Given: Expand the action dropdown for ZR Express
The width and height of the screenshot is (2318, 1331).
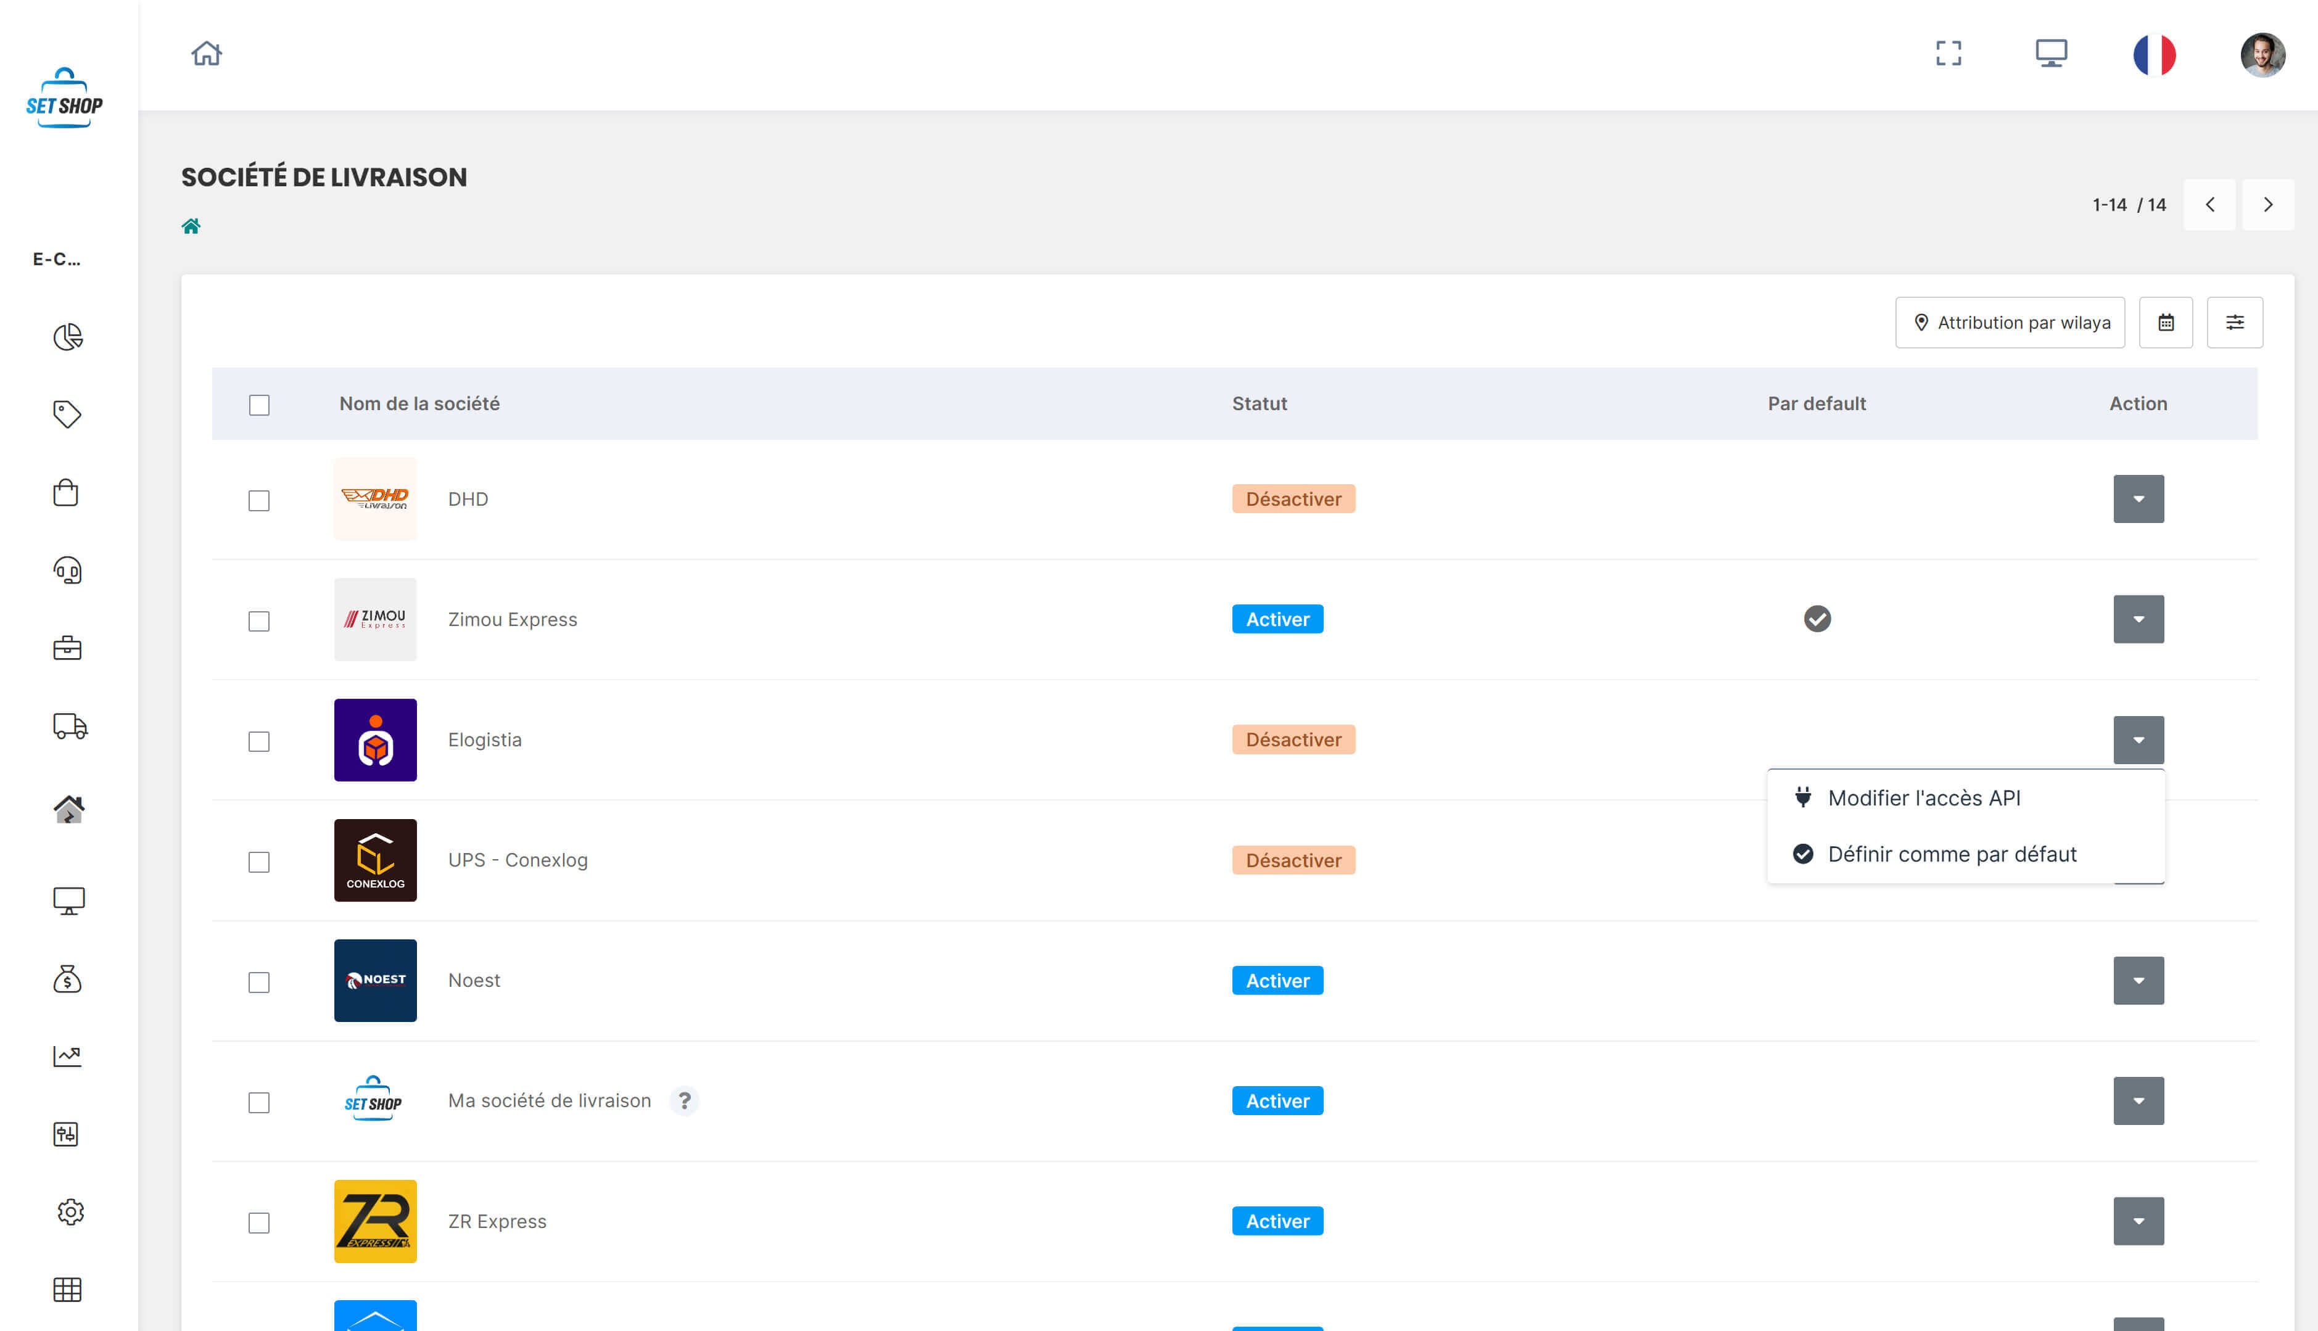Looking at the screenshot, I should pyautogui.click(x=2139, y=1221).
